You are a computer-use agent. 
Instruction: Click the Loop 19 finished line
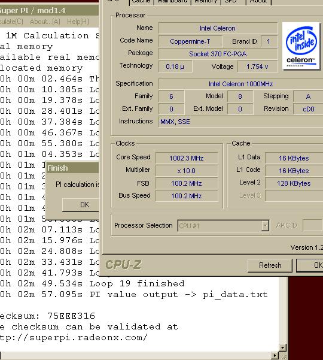pos(92,284)
